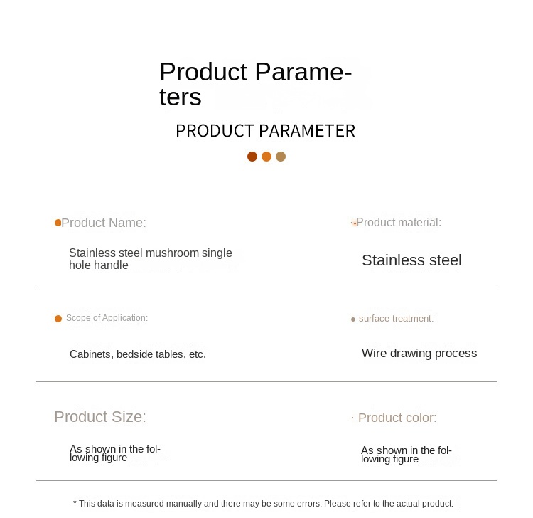The width and height of the screenshot is (533, 518).
Task: Click "Cabinets, bedside tables, etc." text
Action: 138,354
